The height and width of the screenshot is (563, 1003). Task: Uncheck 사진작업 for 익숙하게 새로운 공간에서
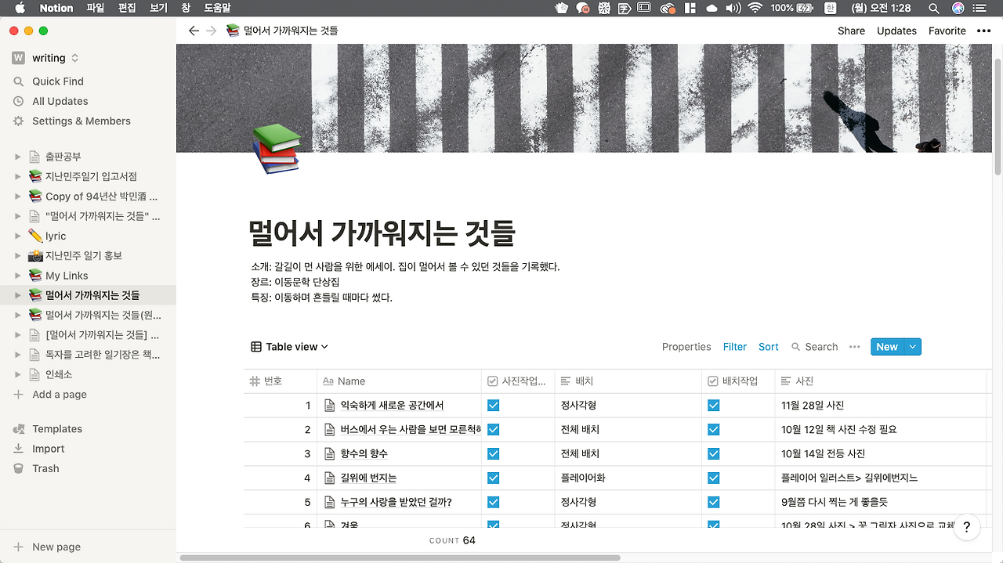point(492,405)
